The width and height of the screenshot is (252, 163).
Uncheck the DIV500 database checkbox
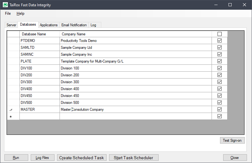click(x=219, y=103)
